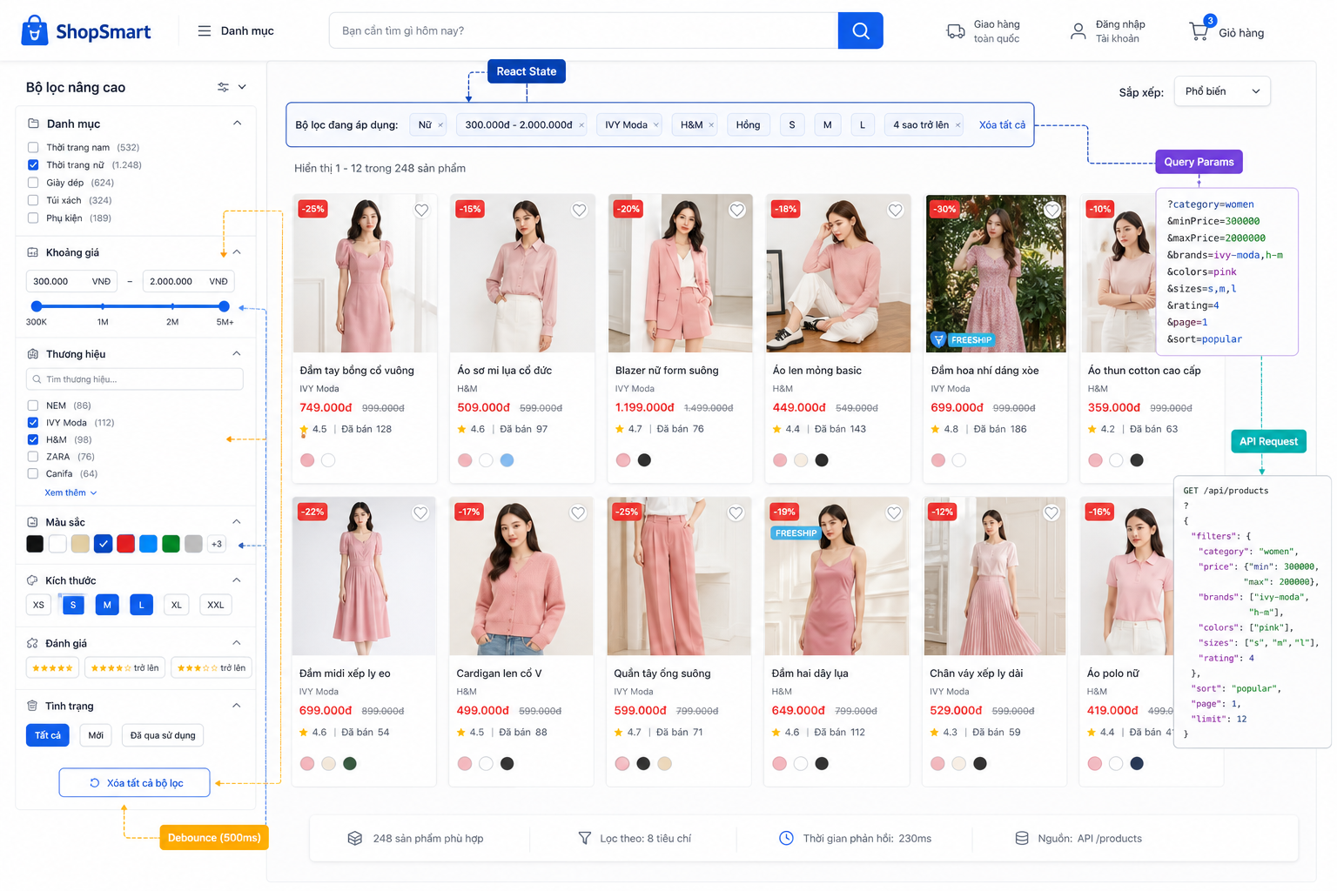Favorite Quần tây ống suông heart
1337x891 pixels.
point(736,513)
